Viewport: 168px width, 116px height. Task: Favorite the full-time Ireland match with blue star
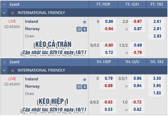coord(84,22)
